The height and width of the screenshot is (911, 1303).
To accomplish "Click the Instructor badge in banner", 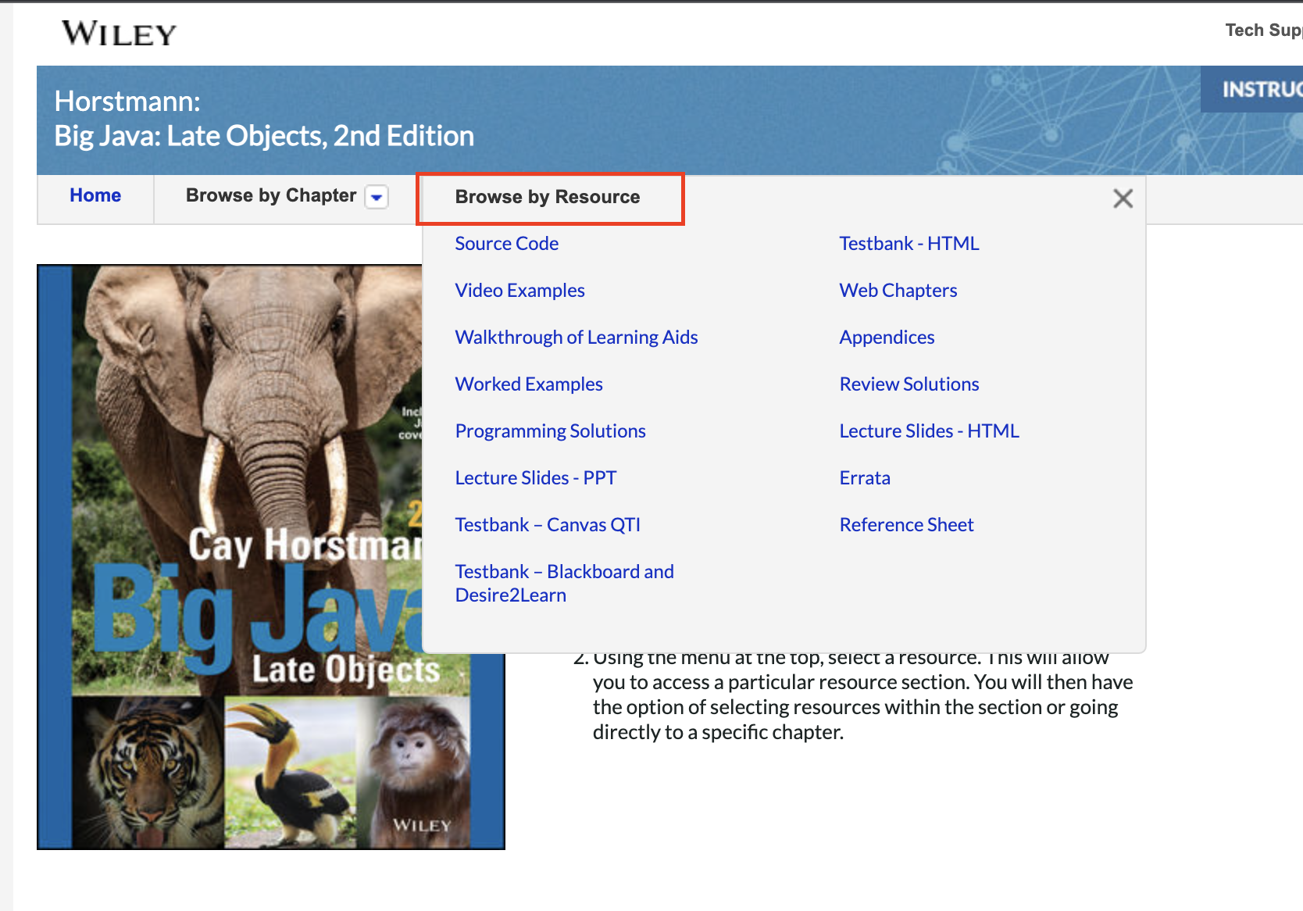I will tap(1252, 89).
